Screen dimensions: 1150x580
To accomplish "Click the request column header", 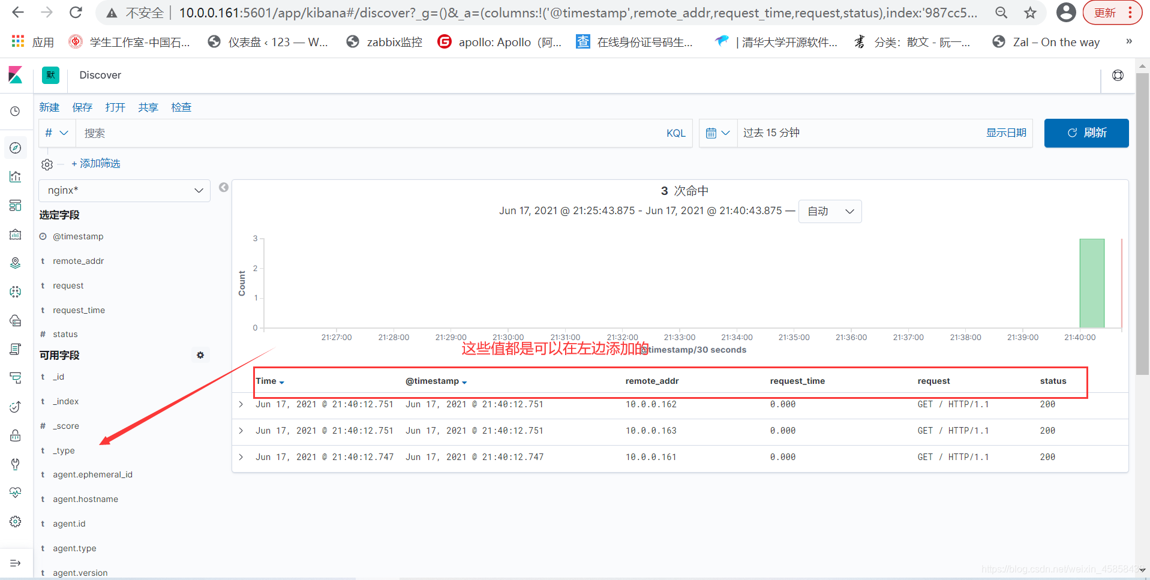I will point(933,381).
